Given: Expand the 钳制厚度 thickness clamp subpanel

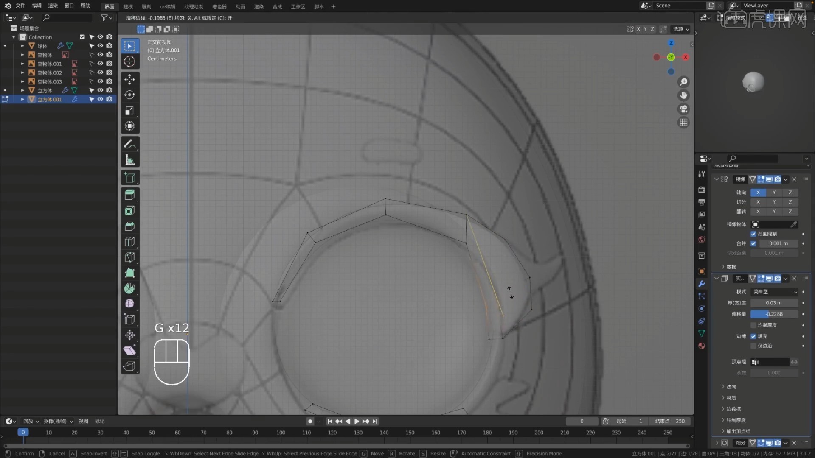Looking at the screenshot, I should tap(733, 420).
